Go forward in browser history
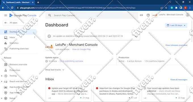The width and height of the screenshot is (193, 102). pos(7,8)
